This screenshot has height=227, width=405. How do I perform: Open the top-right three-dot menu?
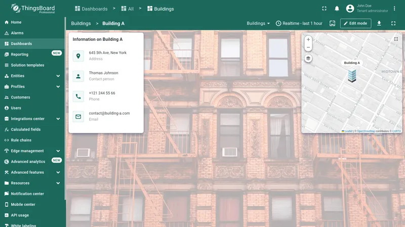click(394, 9)
